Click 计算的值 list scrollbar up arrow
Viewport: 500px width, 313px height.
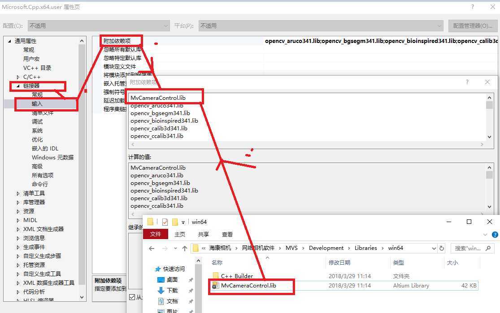click(490, 167)
